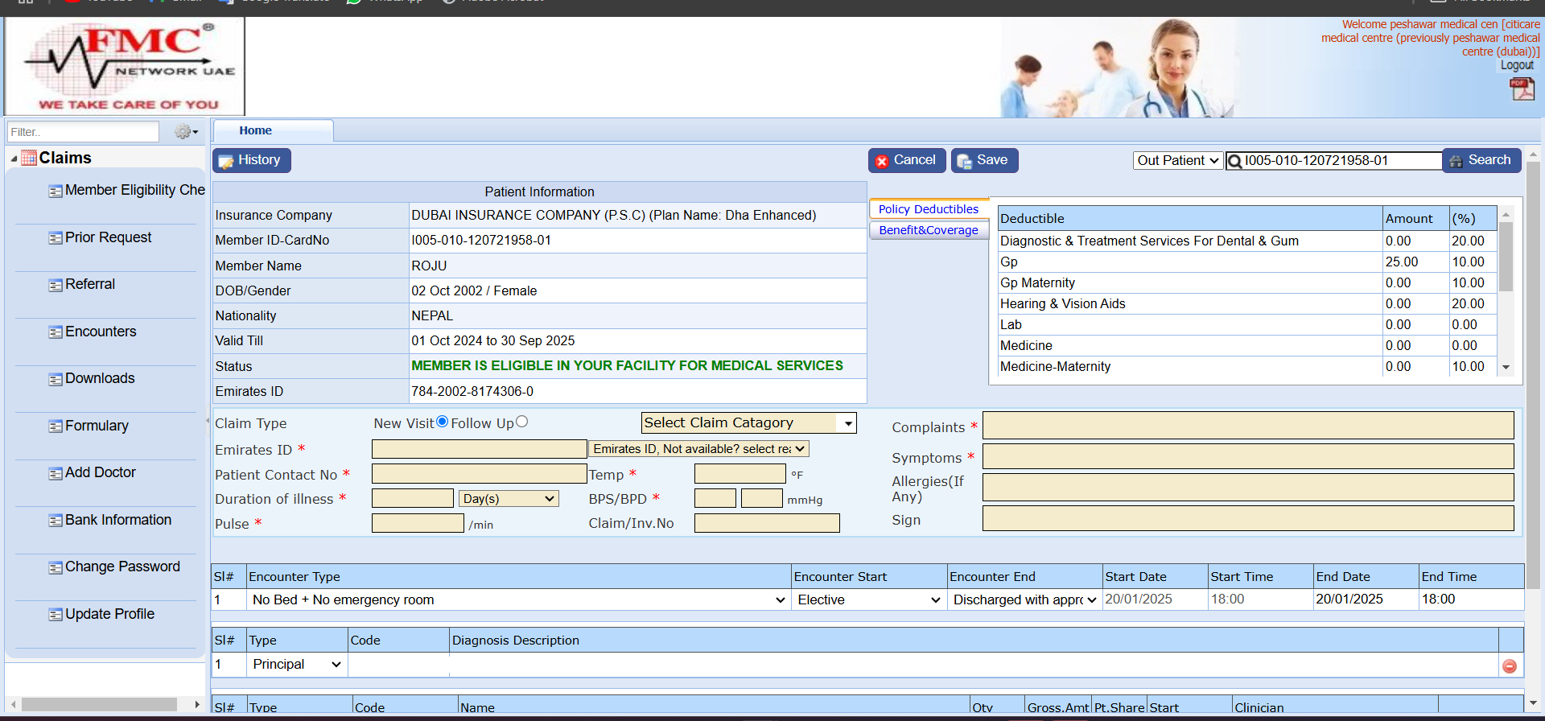Open the Select Claim Category dropdown

[x=748, y=423]
